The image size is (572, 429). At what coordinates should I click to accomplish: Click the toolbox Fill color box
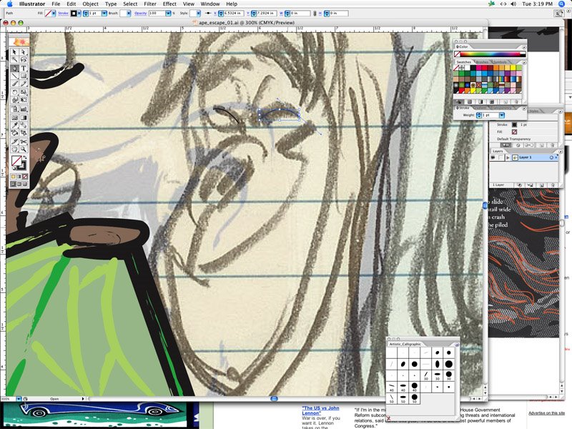pyautogui.click(x=16, y=160)
